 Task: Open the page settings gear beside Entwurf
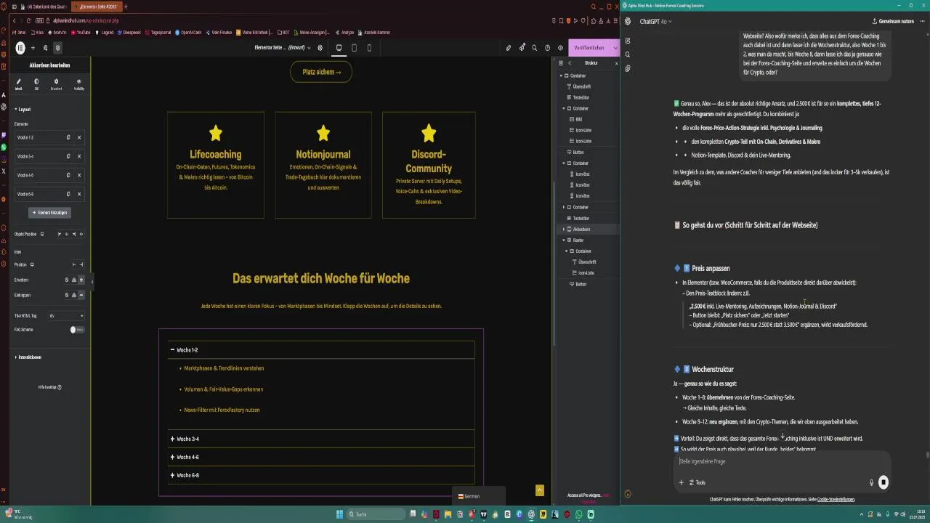tap(320, 48)
